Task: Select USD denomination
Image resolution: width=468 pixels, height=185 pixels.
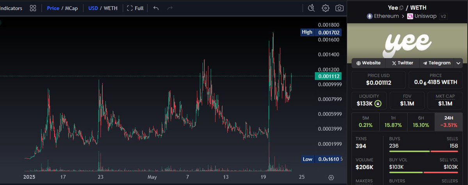Action: click(93, 8)
